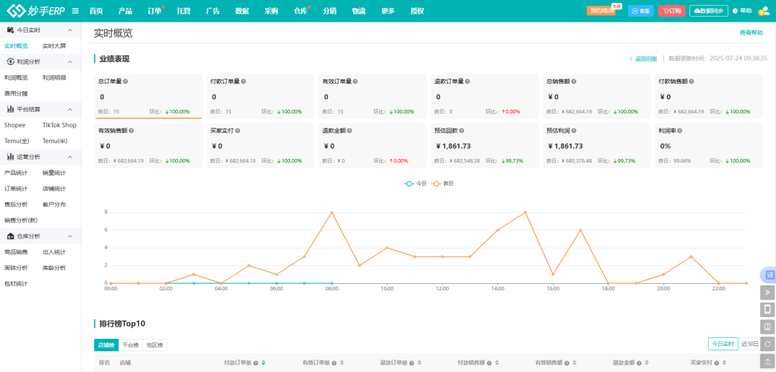Collapse the 仓库分析 sidebar section

click(x=70, y=235)
